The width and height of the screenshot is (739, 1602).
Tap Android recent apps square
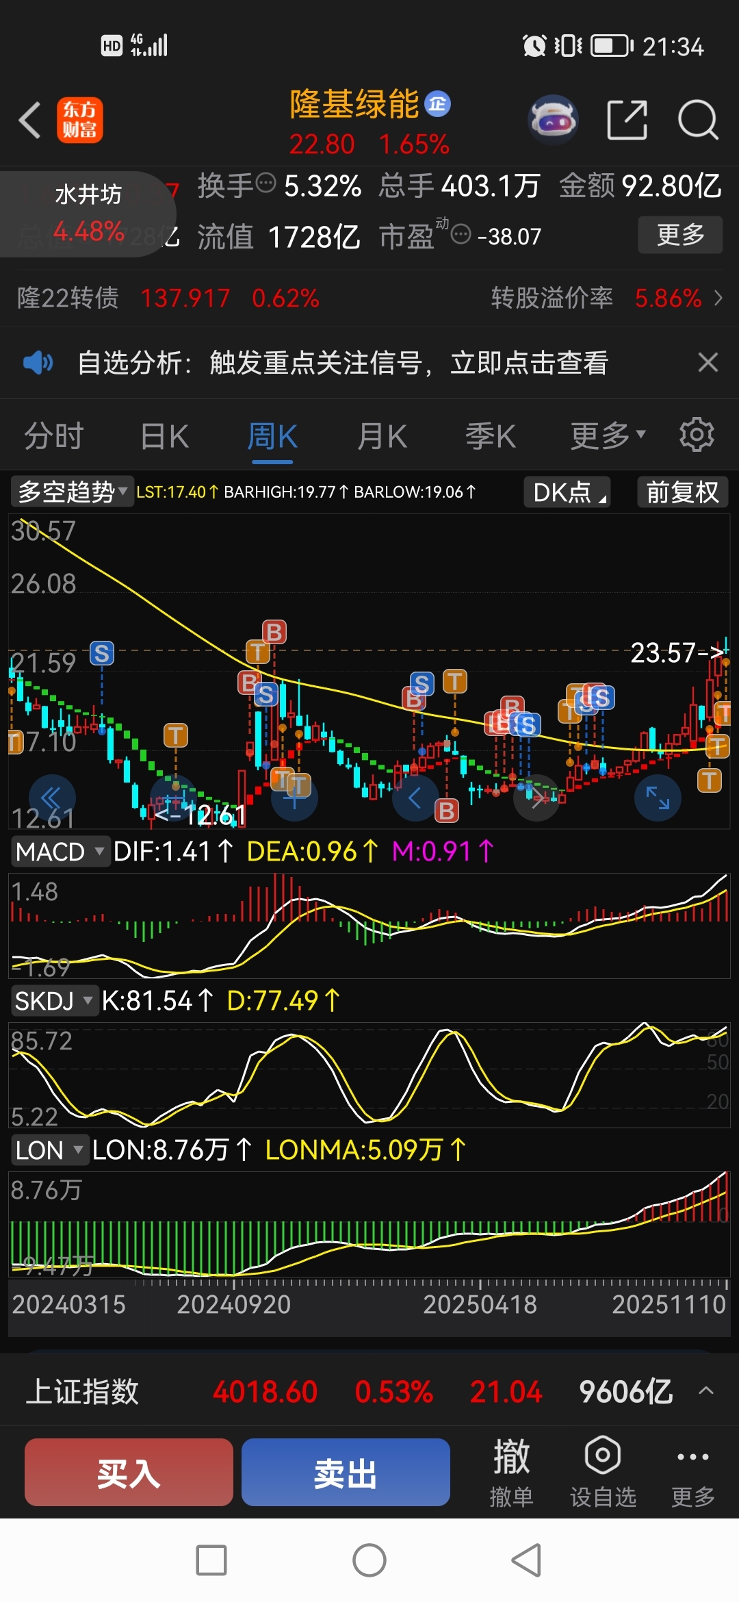211,1560
